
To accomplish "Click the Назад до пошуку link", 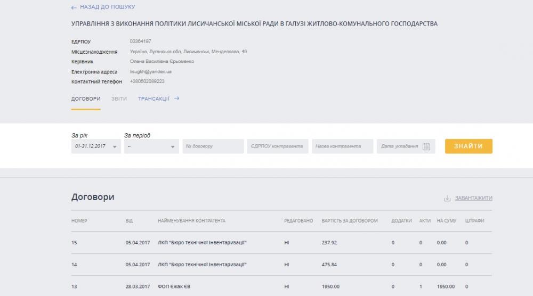I will tap(107, 7).
